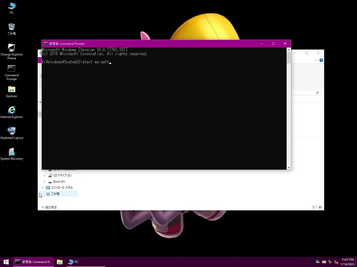Screen dimensions: 357x267
Task: Open the taskbar clock showing 11:07 PM
Action: [x=347, y=262]
